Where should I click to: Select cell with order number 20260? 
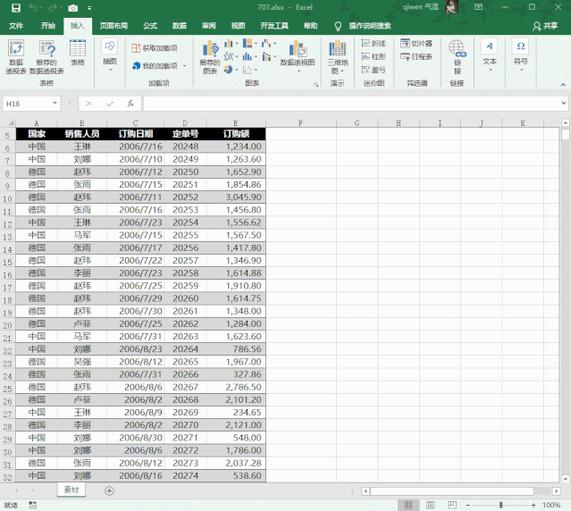pos(185,298)
